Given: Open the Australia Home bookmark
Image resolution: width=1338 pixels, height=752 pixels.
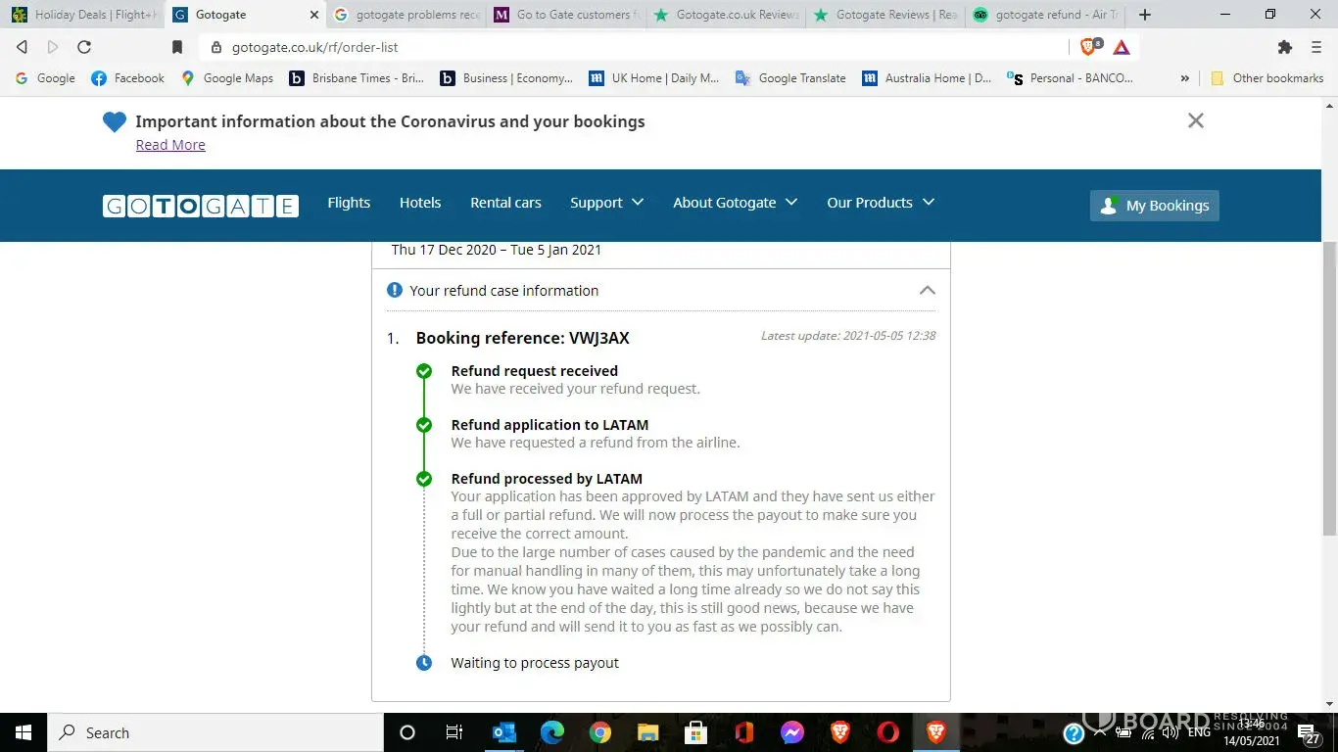Looking at the screenshot, I should pos(927,78).
